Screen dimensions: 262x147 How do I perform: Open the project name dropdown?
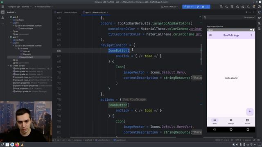tap(20, 7)
